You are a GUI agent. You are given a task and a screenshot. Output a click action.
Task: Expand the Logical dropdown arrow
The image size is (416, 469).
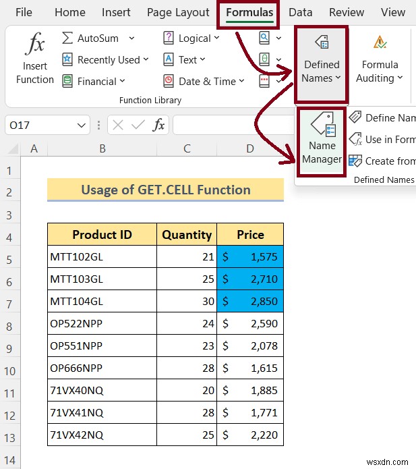click(216, 38)
